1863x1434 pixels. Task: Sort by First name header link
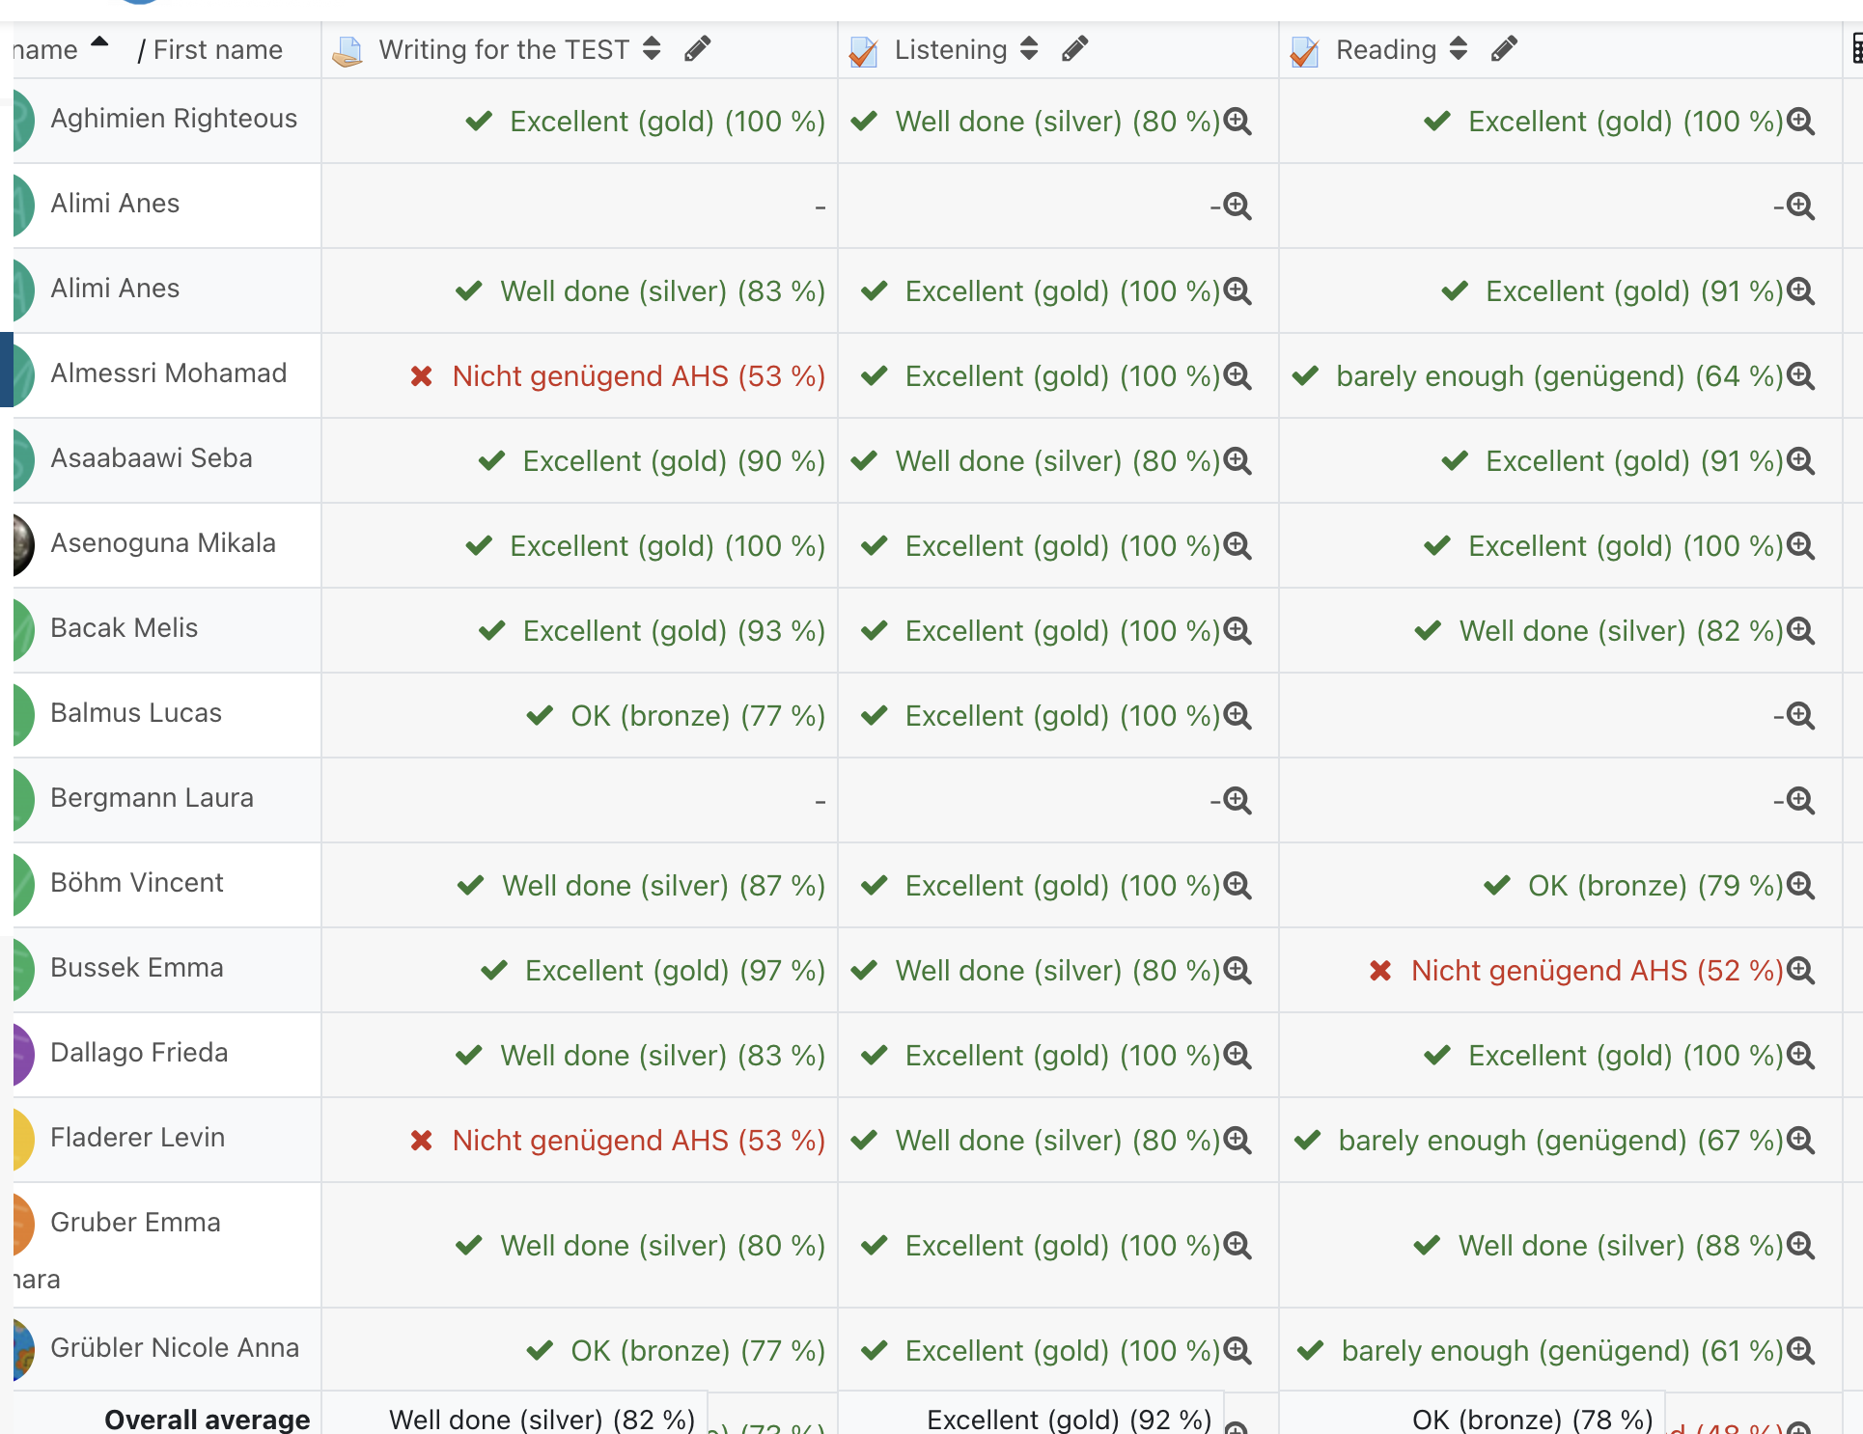tap(217, 49)
